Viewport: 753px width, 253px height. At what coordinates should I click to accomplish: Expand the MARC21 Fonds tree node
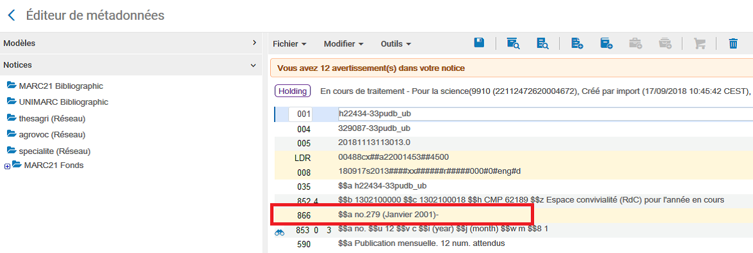pos(7,166)
